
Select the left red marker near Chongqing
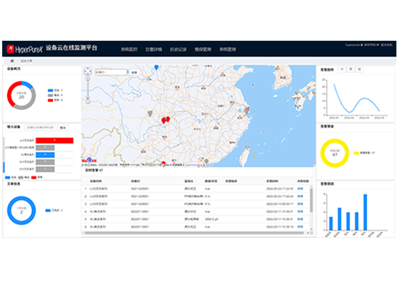tap(164, 121)
